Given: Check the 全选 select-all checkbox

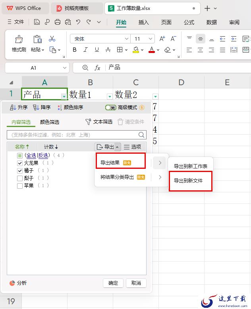Looking at the screenshot, I should click(x=19, y=156).
